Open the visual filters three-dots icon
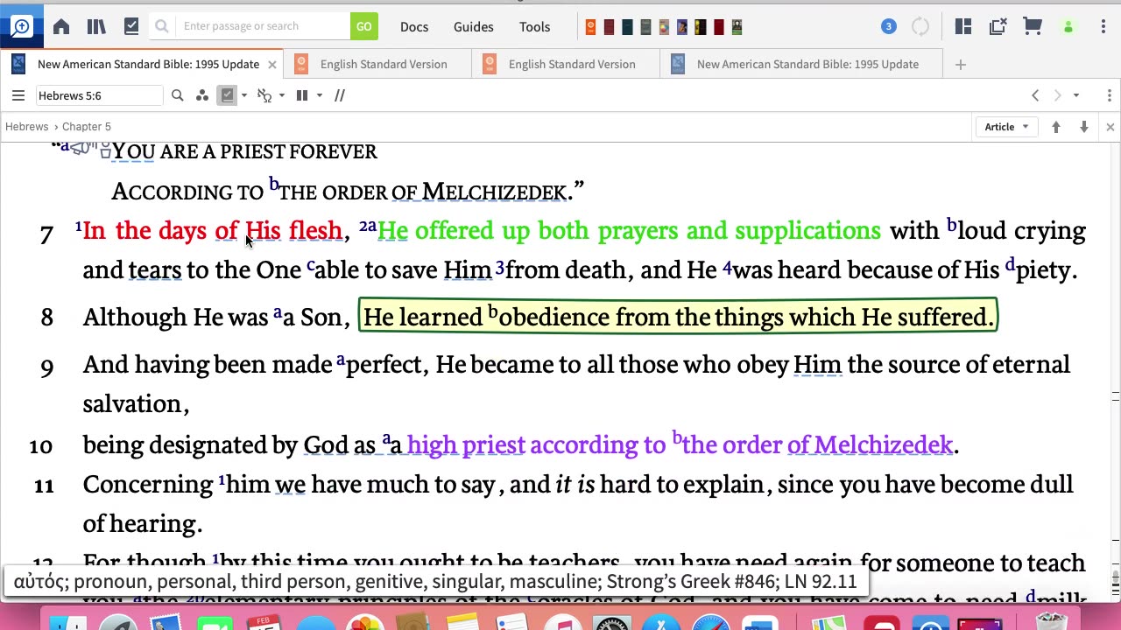 tap(202, 95)
